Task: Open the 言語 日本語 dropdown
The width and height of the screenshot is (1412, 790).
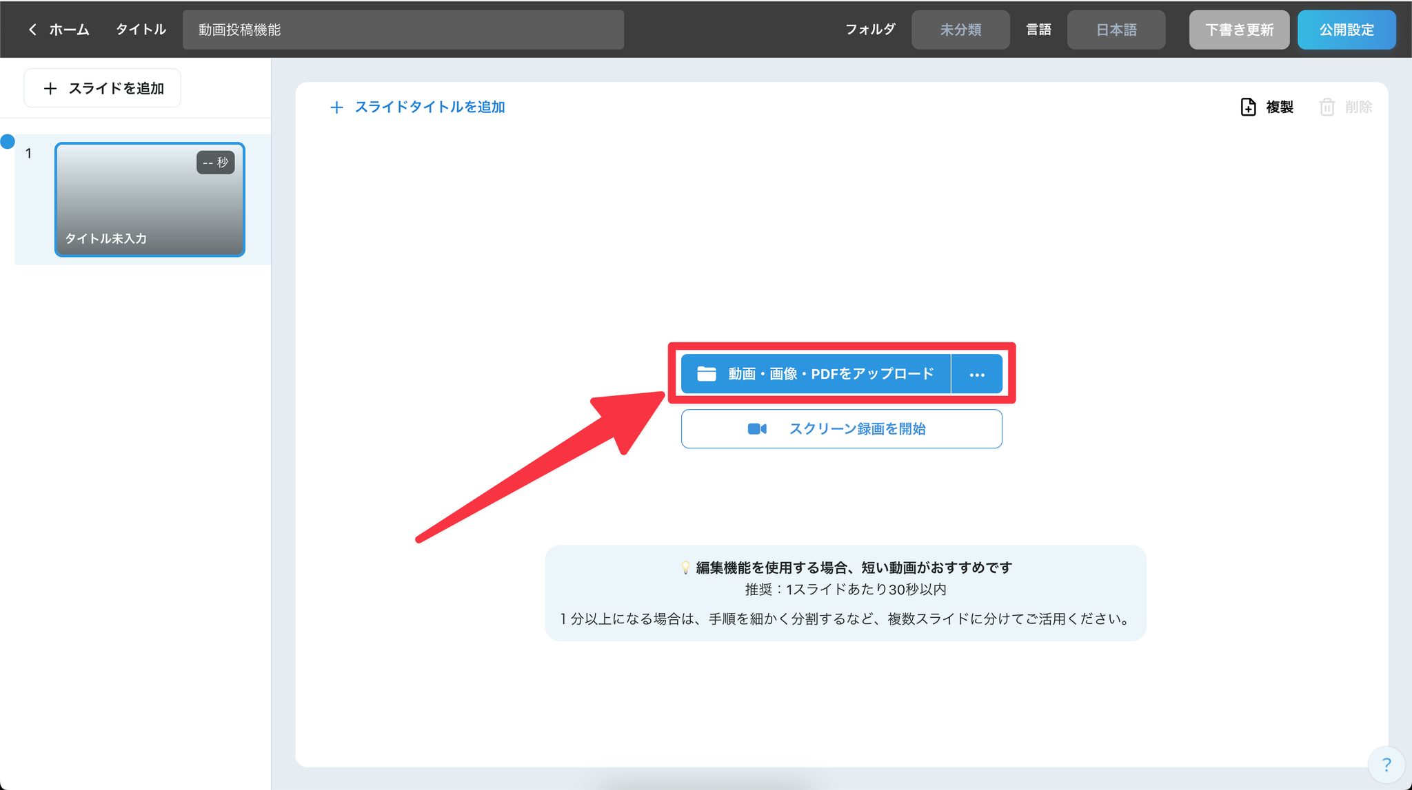Action: pyautogui.click(x=1116, y=30)
